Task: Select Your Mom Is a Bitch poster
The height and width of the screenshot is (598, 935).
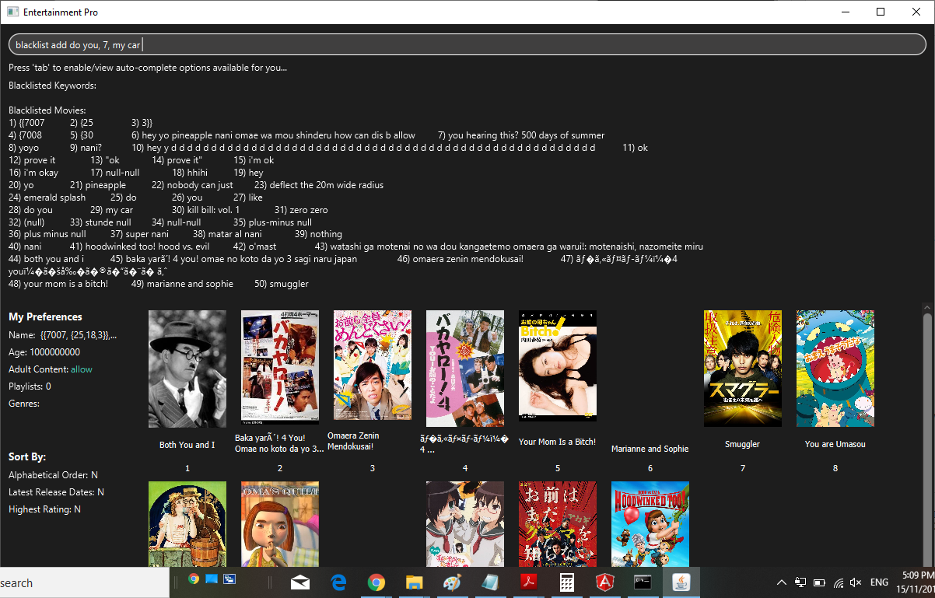Action: [558, 365]
